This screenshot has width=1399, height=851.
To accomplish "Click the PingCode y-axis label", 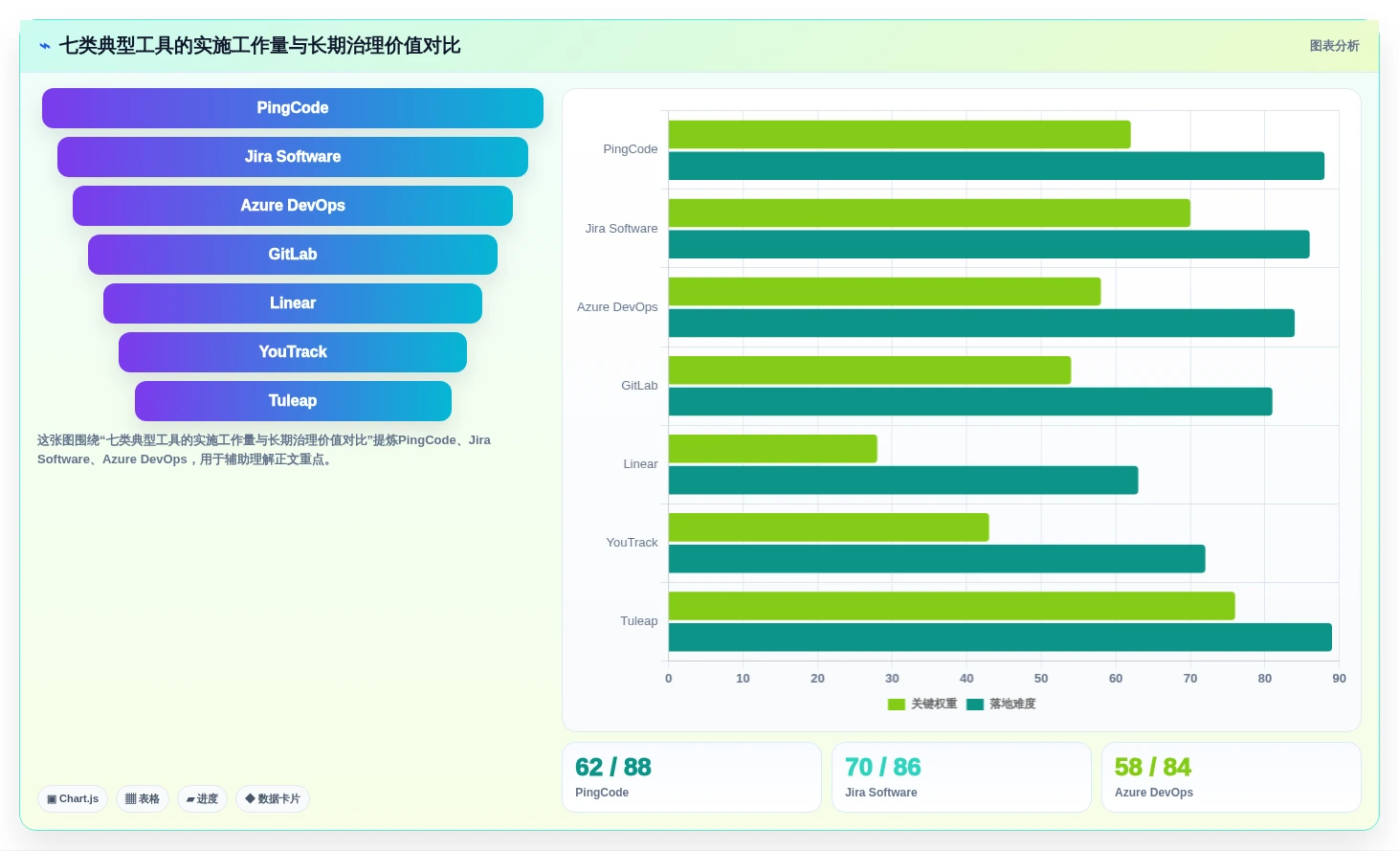I will tap(631, 149).
